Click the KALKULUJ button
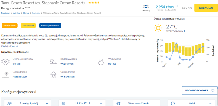This screenshot has height=106, width=218. tap(206, 8)
